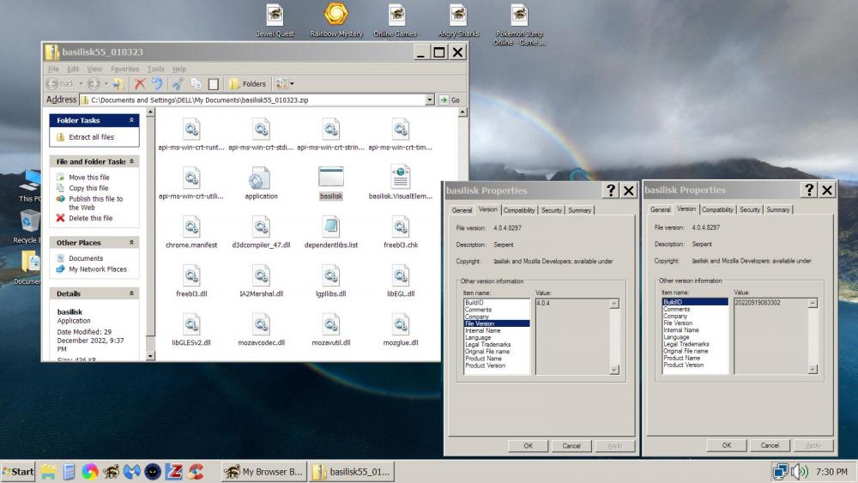Click the speaker volume icon in system tray
The image size is (858, 483).
click(800, 471)
